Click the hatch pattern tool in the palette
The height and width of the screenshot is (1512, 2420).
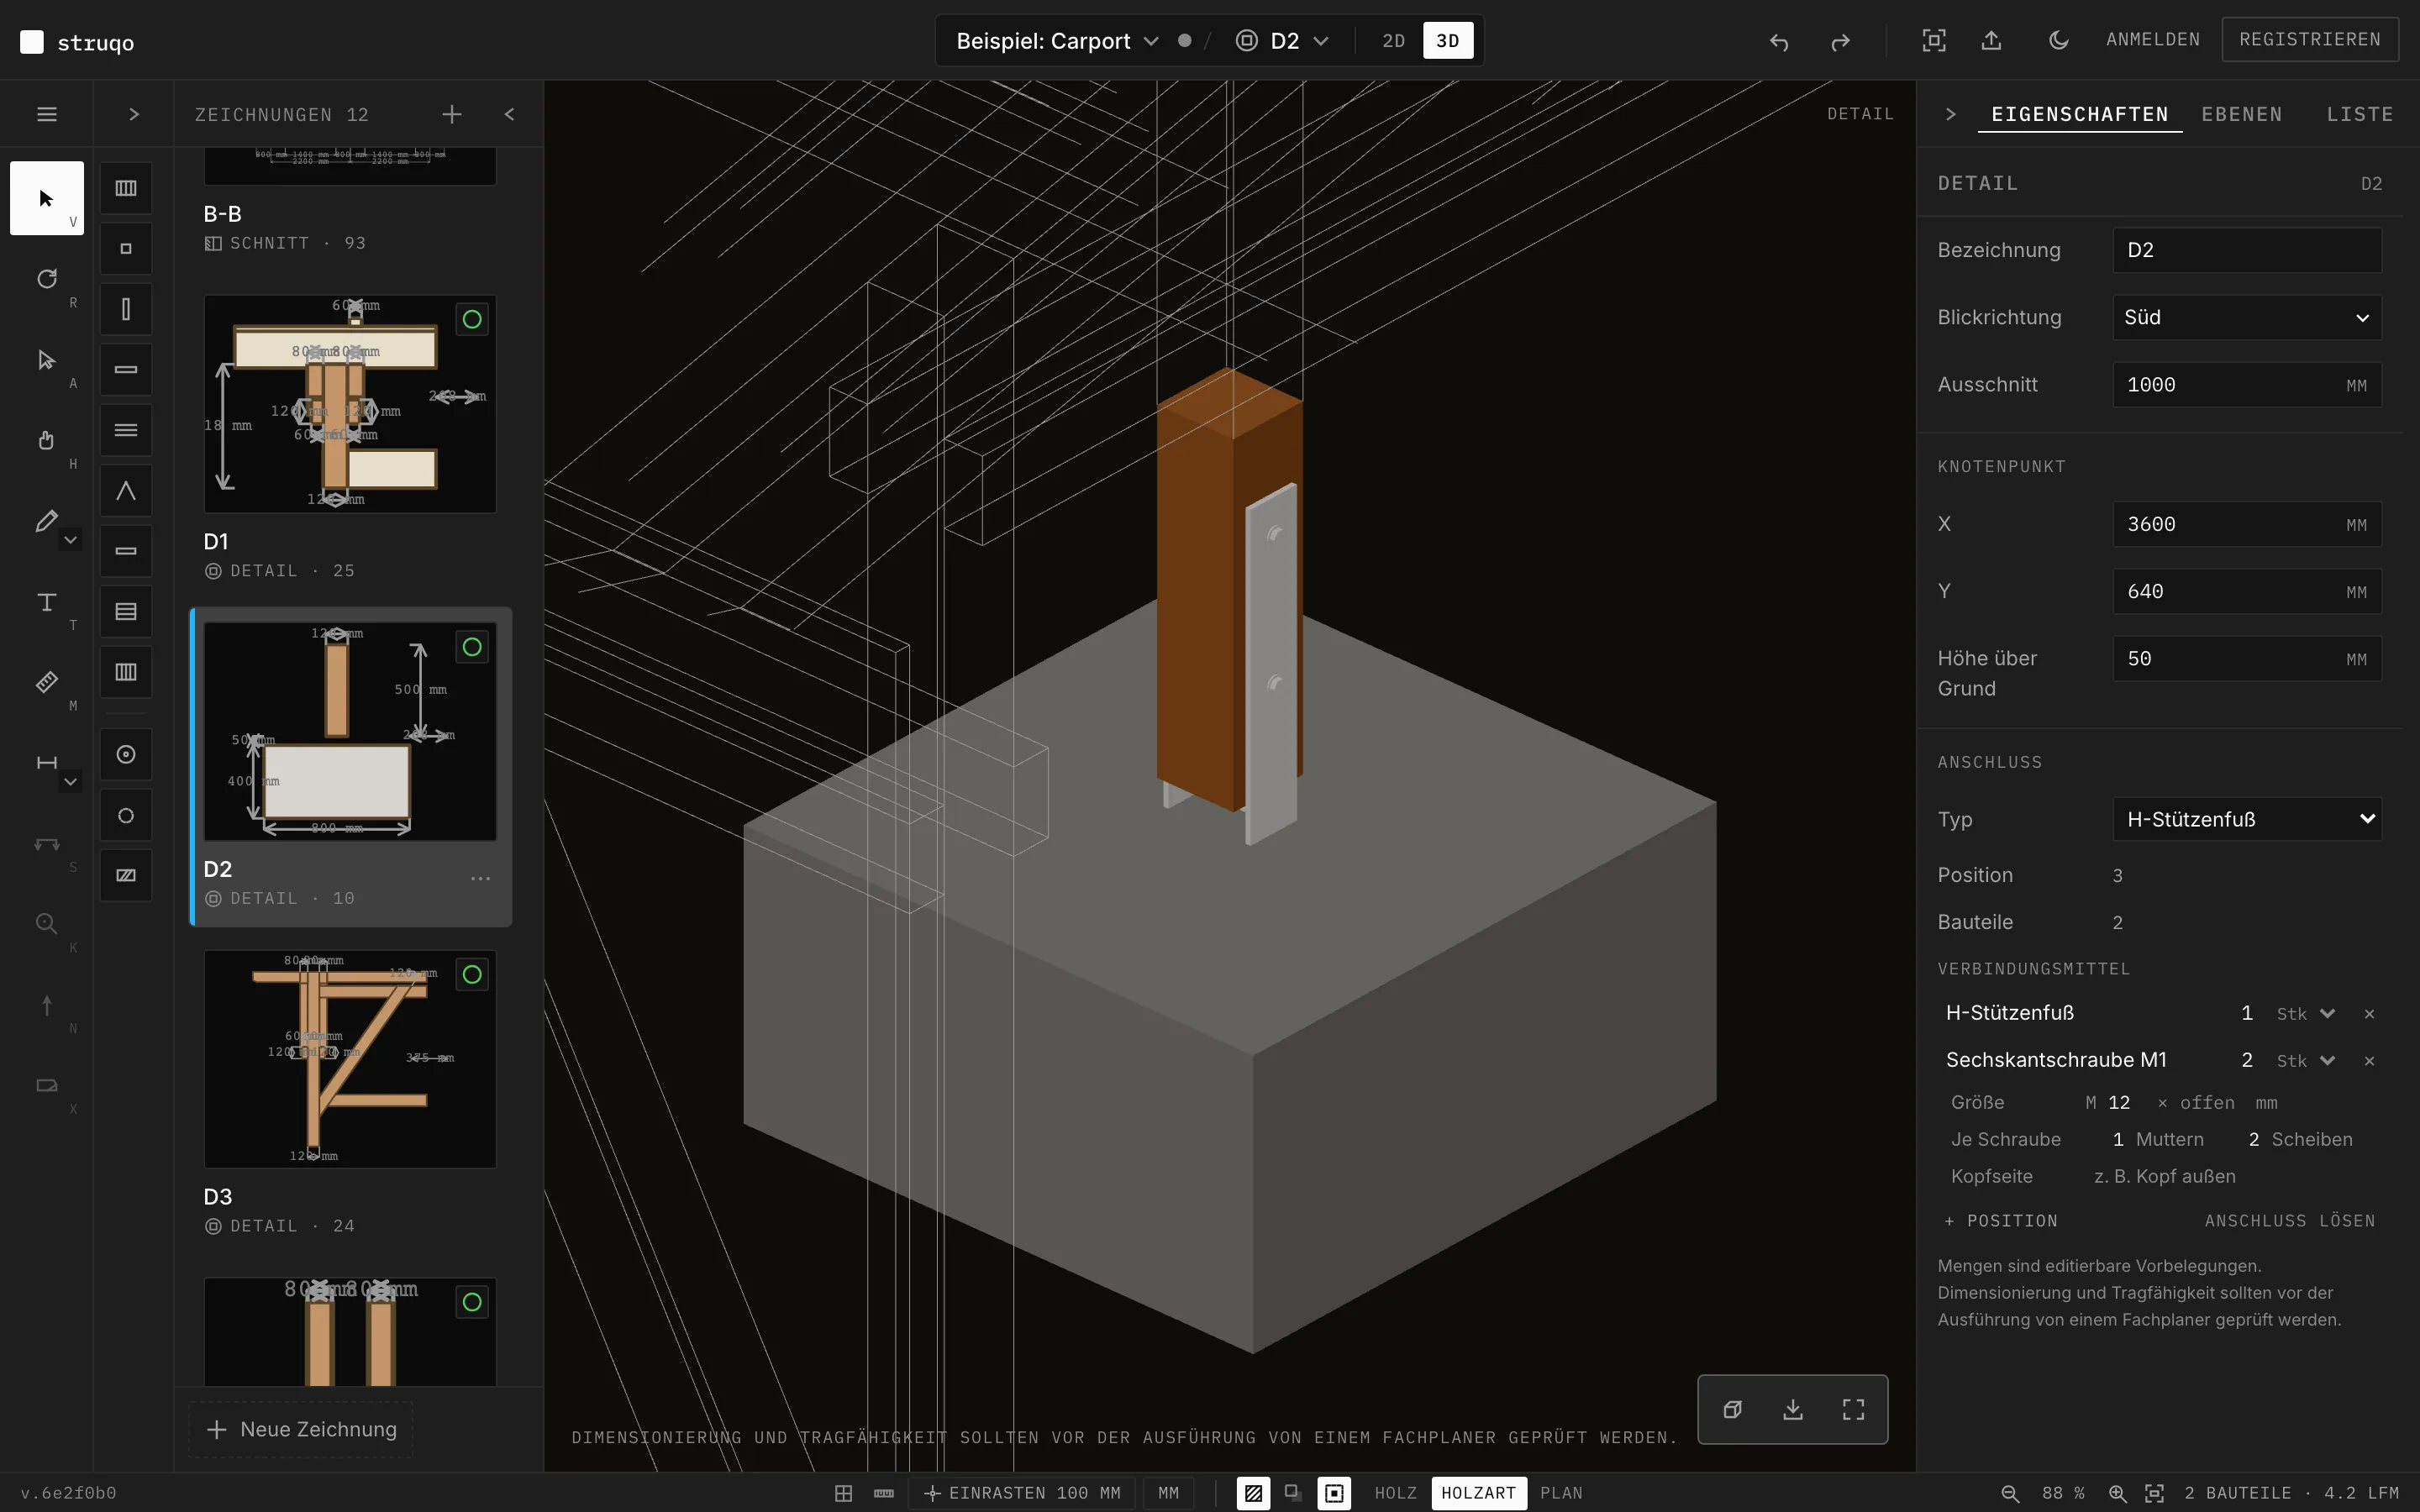(x=126, y=875)
